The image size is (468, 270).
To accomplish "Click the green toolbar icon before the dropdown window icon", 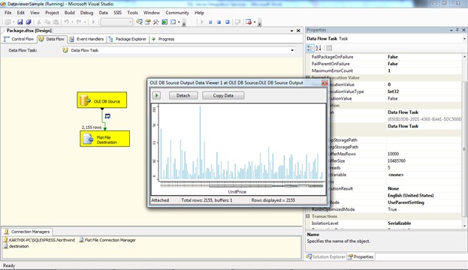I will (165, 22).
